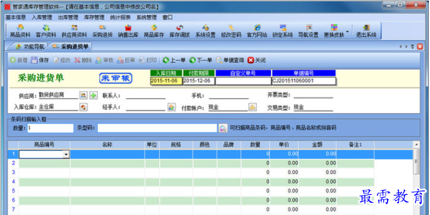Click the 交易类型 field showing 现金
Screen dimensions: 430x215
[313, 107]
